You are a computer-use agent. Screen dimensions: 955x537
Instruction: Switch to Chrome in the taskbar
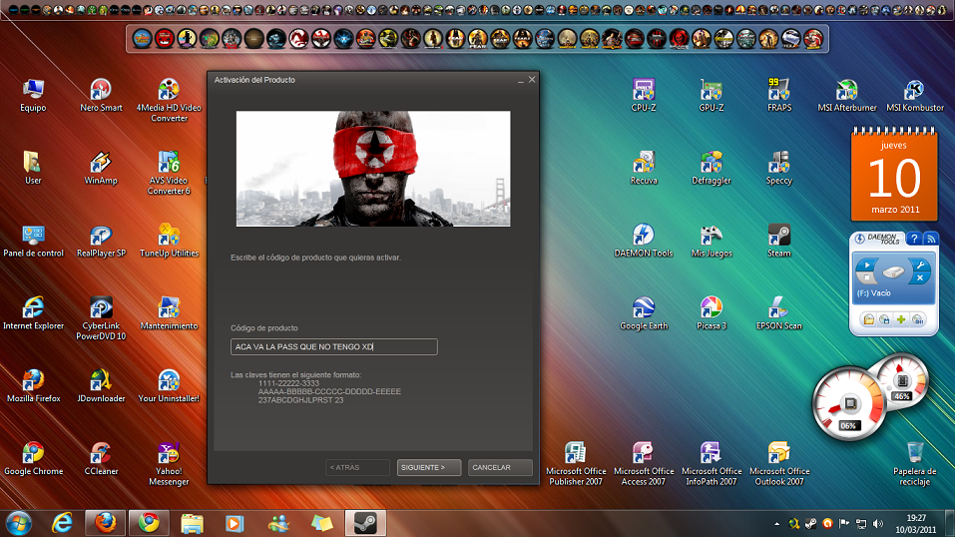[x=149, y=523]
